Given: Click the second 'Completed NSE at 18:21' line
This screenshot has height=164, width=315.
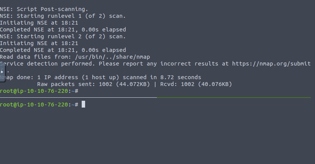Looking at the screenshot, I should (x=63, y=50).
